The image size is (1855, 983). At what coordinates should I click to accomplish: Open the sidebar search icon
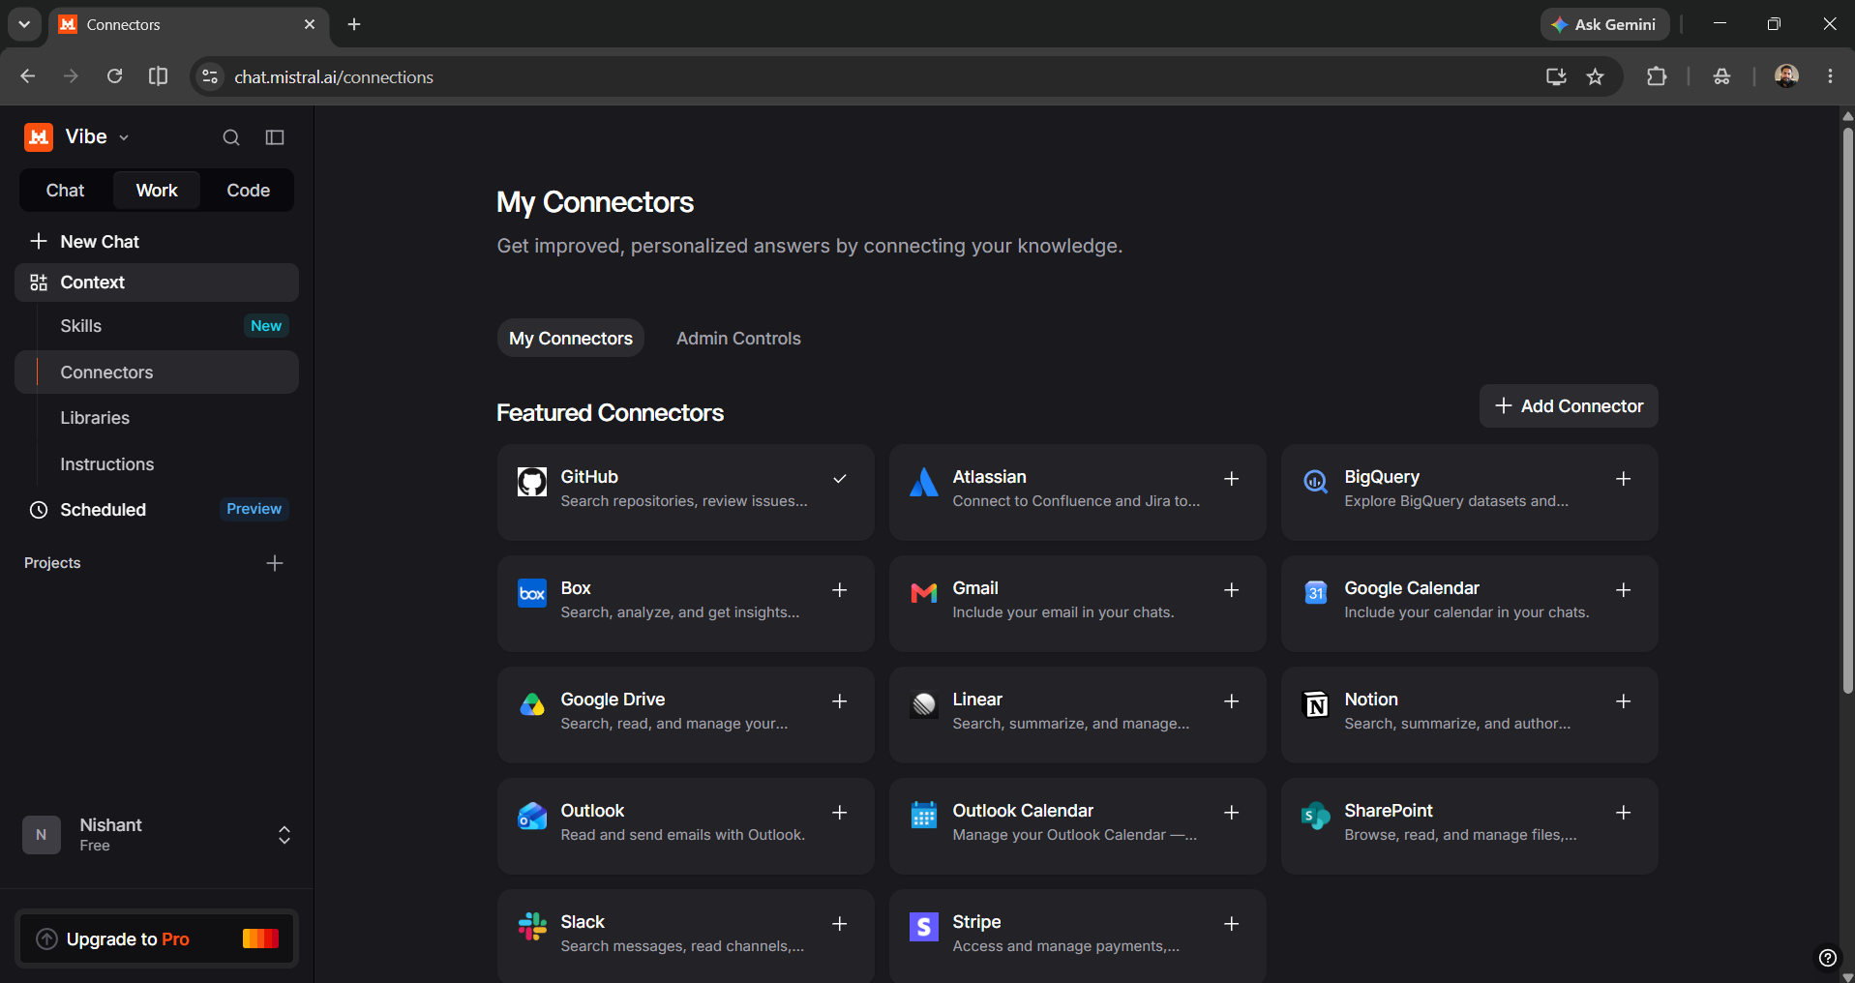click(231, 137)
